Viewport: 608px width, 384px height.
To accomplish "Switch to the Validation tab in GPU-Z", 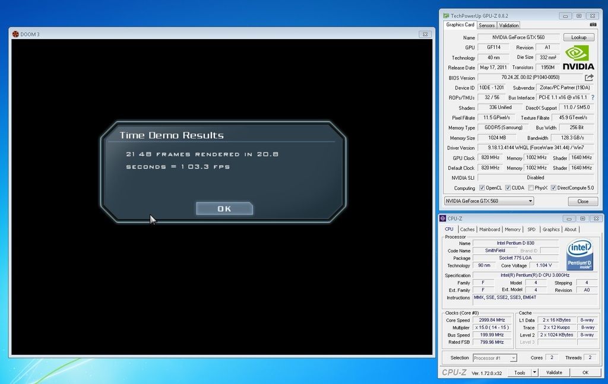I will (x=509, y=26).
